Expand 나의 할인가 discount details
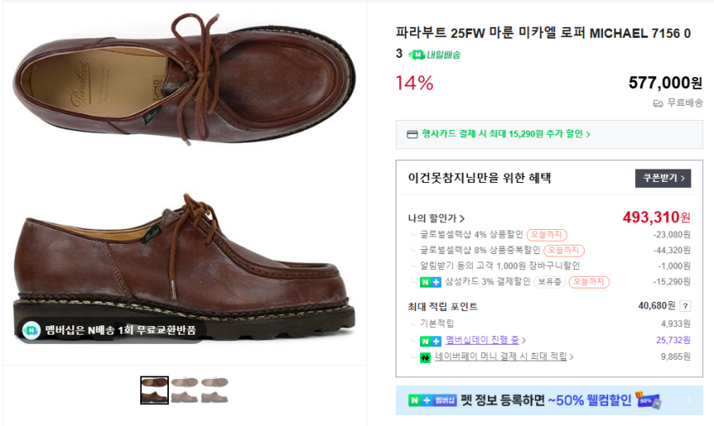Image resolution: width=714 pixels, height=426 pixels. click(436, 218)
